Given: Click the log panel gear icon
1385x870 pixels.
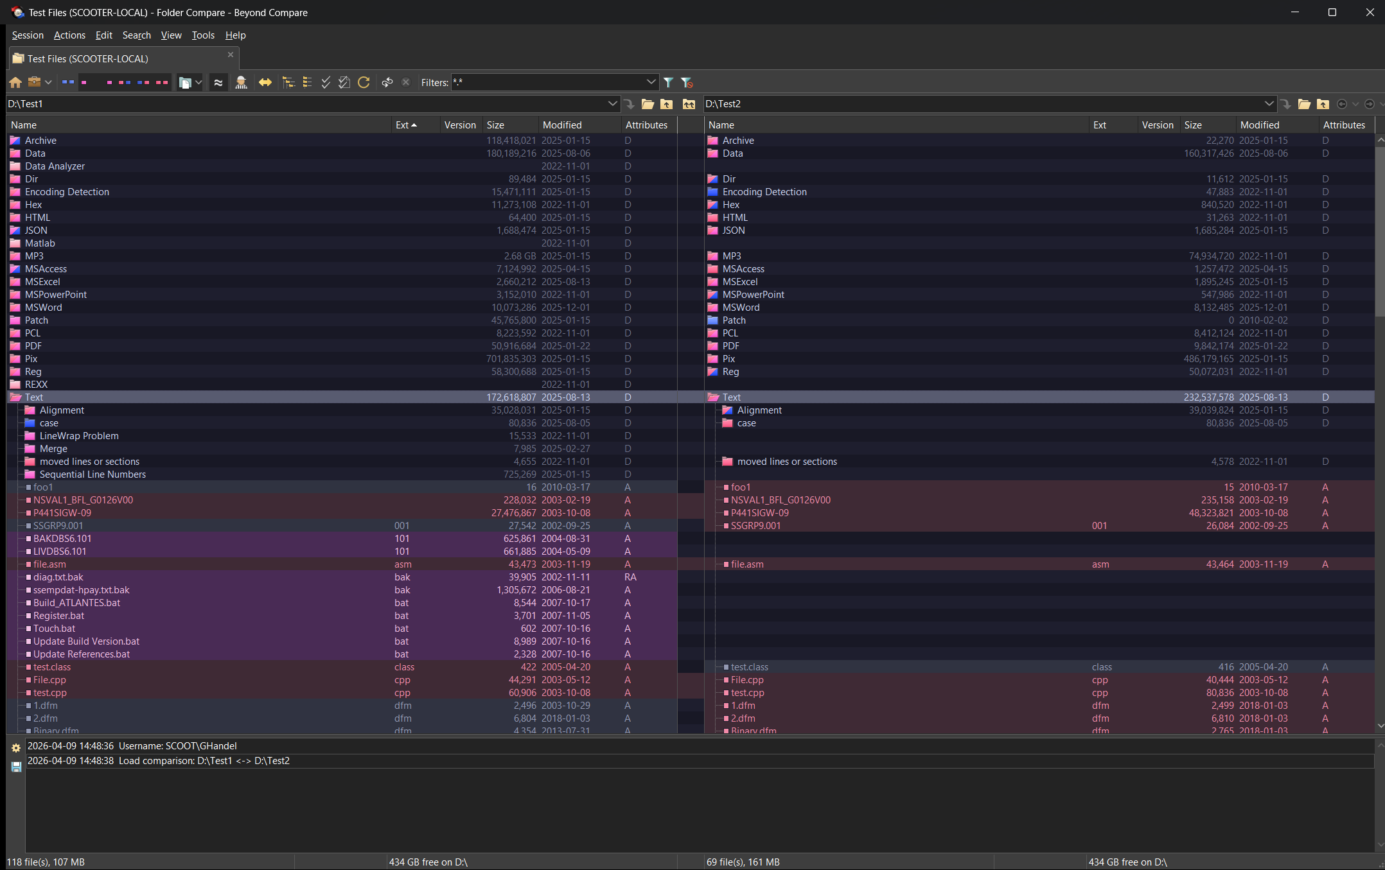Looking at the screenshot, I should point(16,748).
